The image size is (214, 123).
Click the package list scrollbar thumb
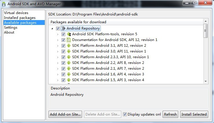pyautogui.click(x=205, y=31)
